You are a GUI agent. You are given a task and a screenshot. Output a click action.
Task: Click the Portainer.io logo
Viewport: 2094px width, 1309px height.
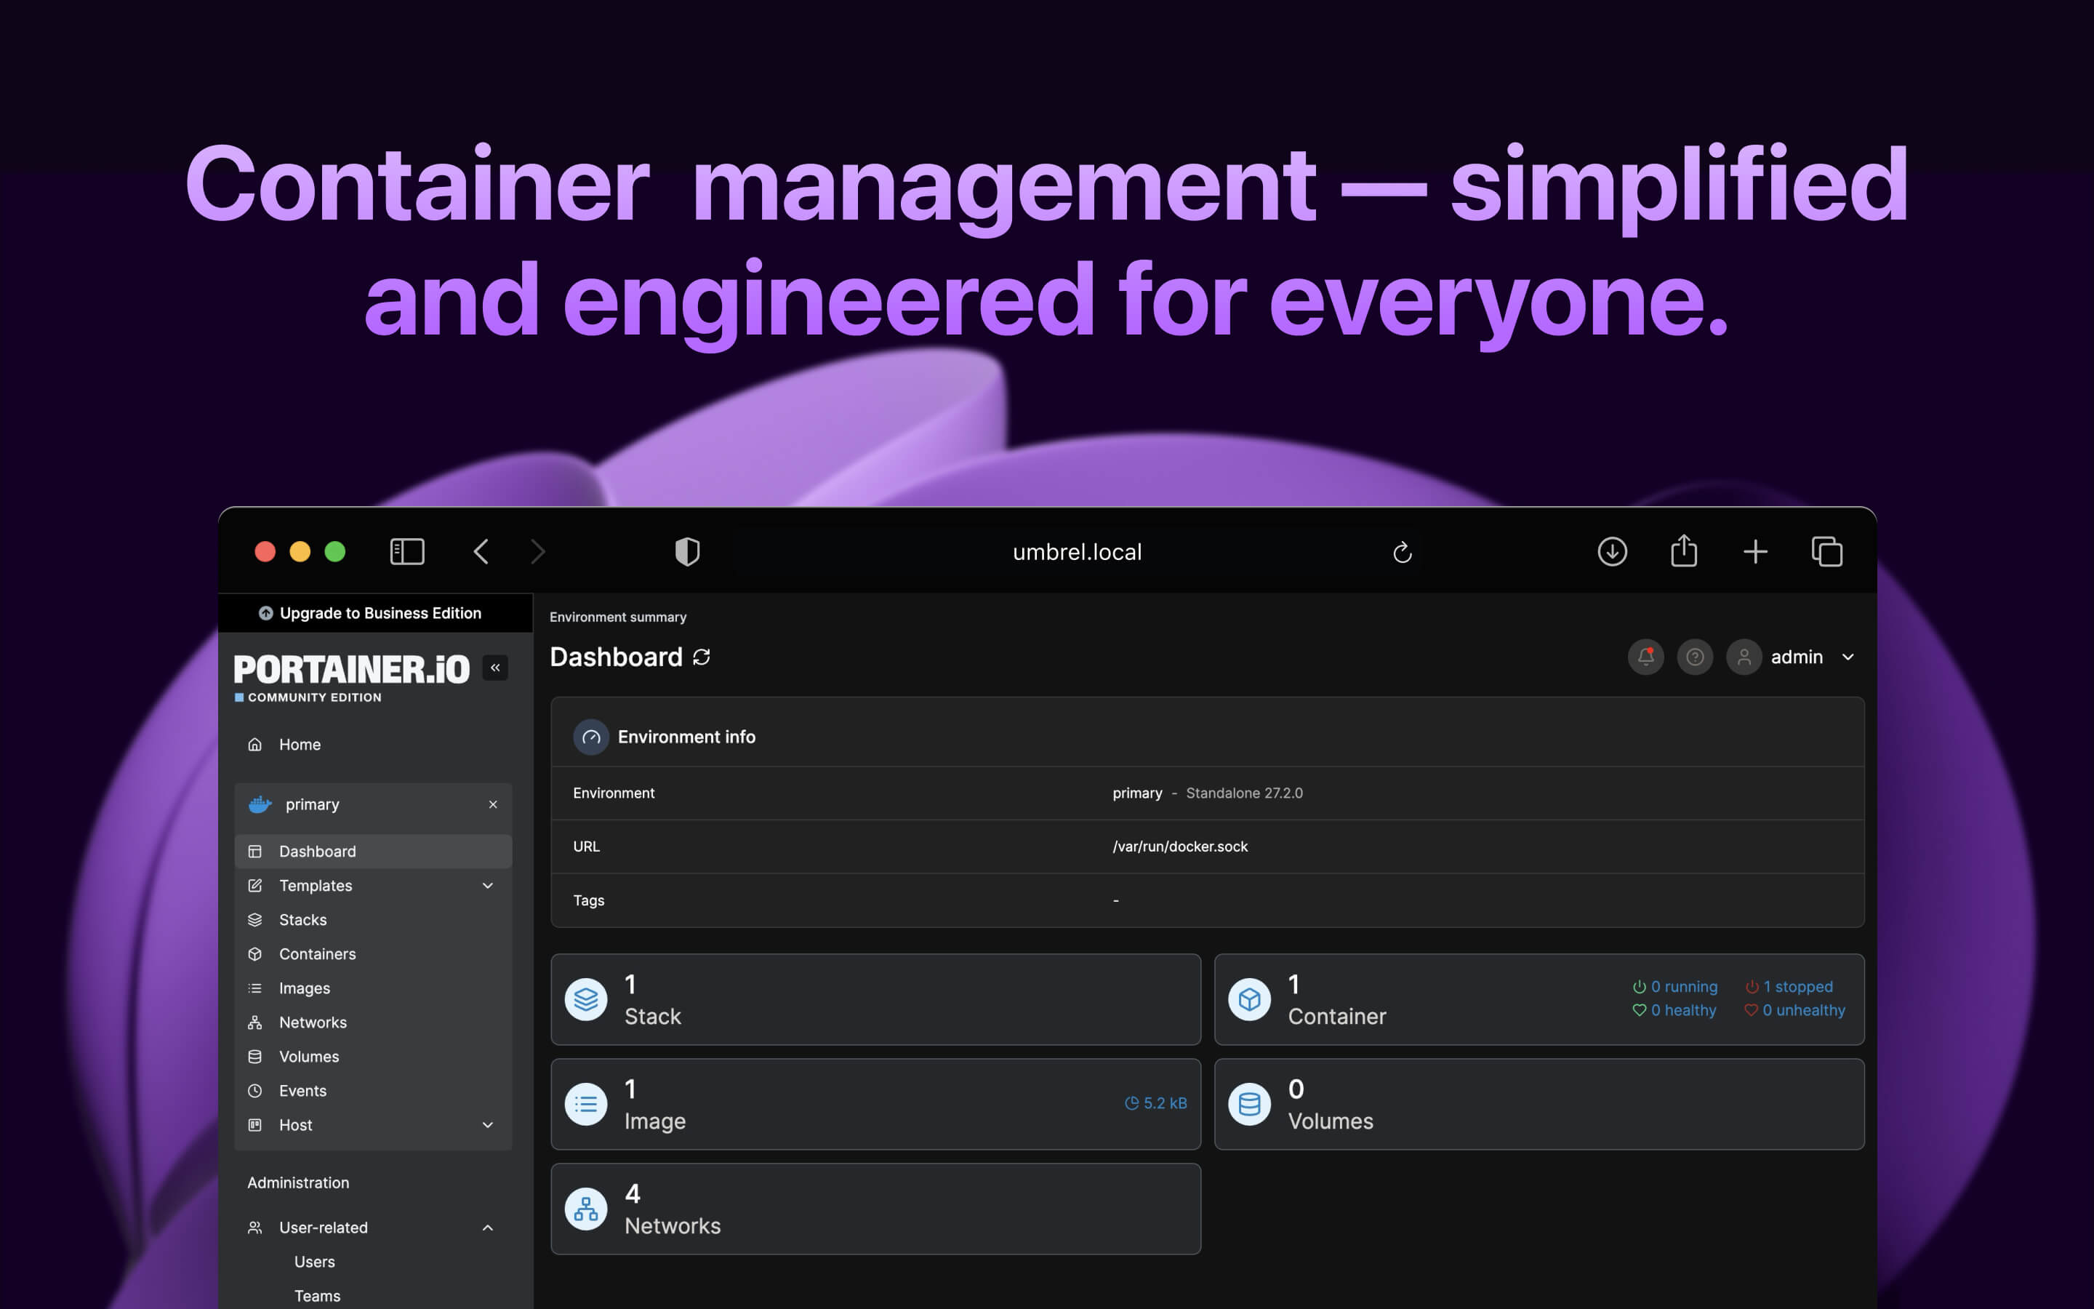[350, 668]
